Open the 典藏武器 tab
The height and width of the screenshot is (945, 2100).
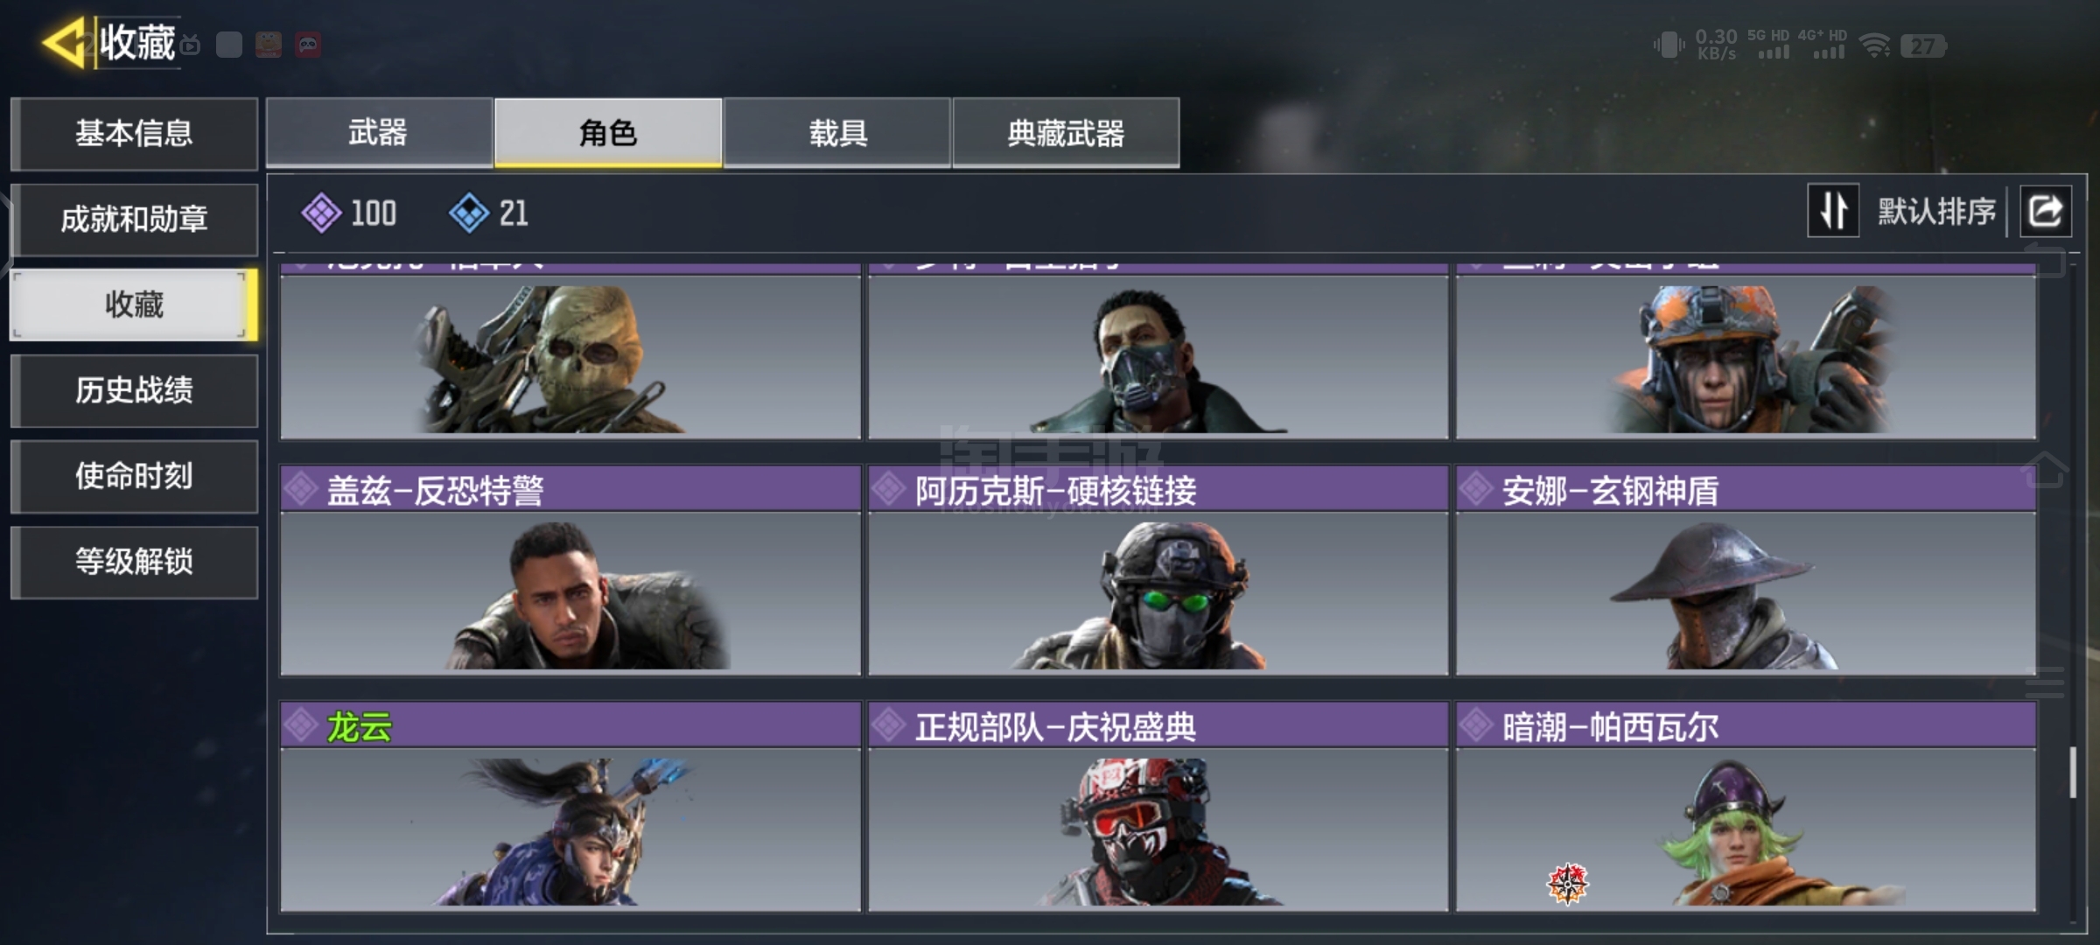pos(1066,132)
